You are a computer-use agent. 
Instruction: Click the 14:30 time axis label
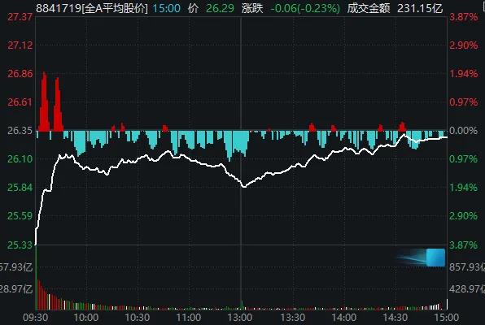395,317
